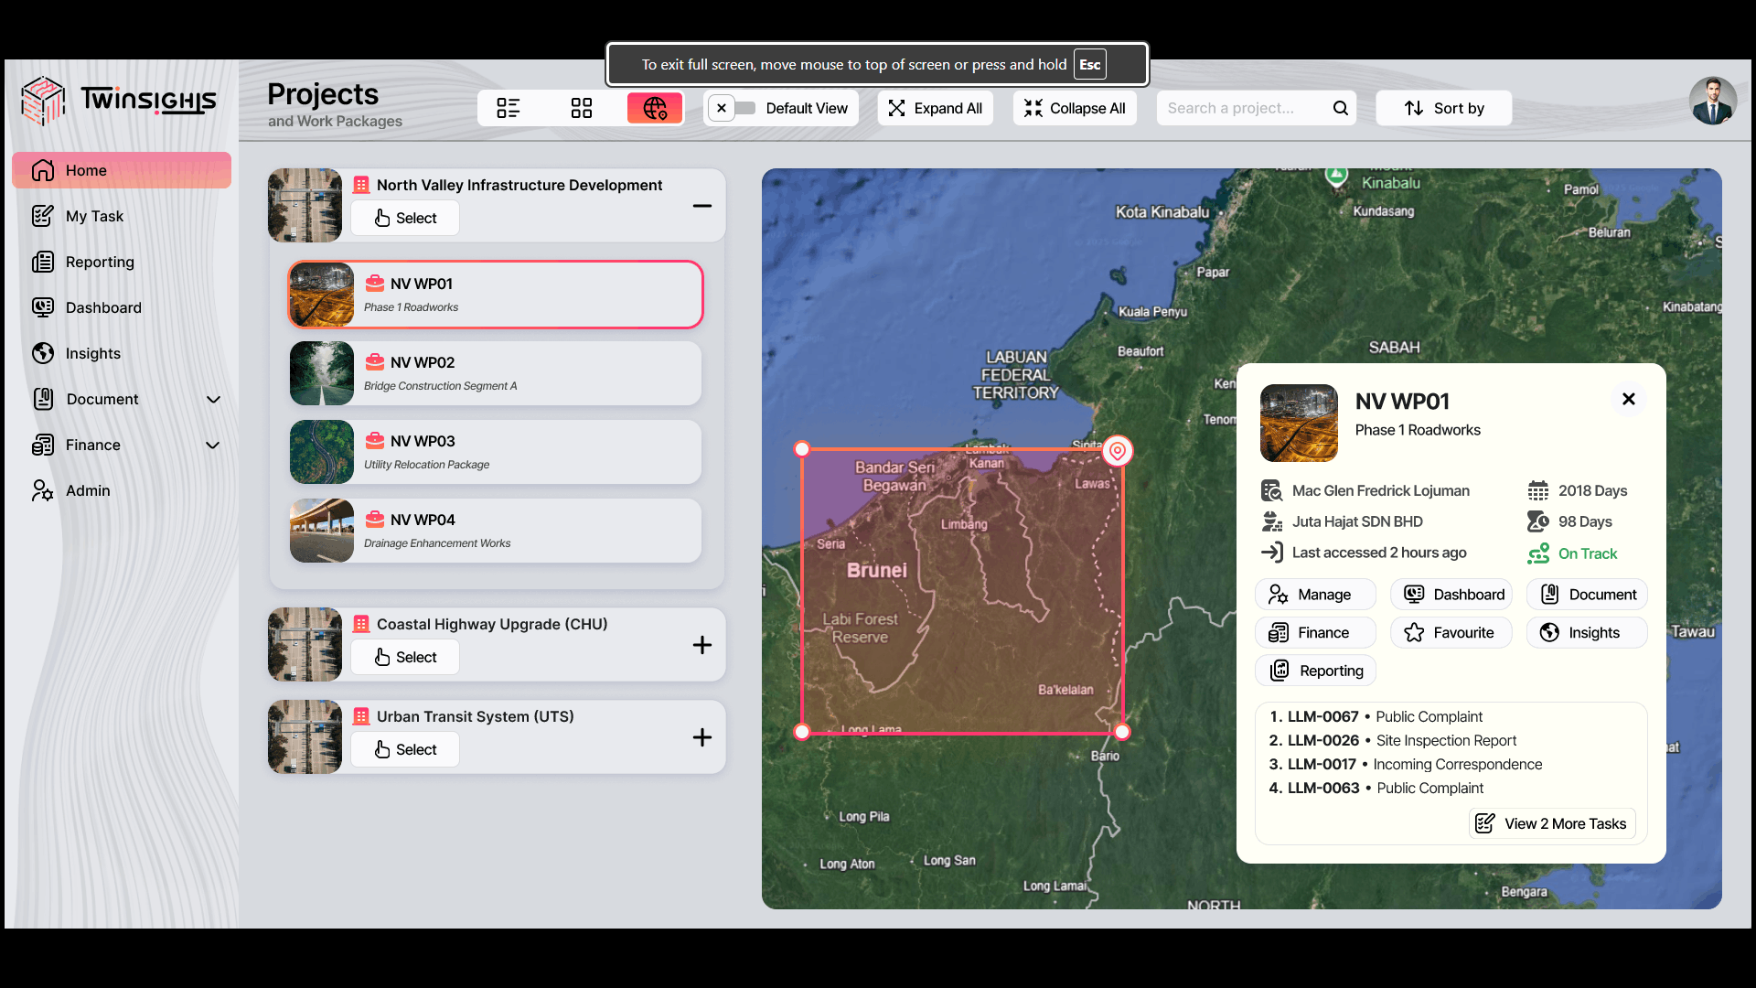Collapse North Valley Infrastructure Development project
Screen dimensions: 1756x988
click(x=701, y=206)
